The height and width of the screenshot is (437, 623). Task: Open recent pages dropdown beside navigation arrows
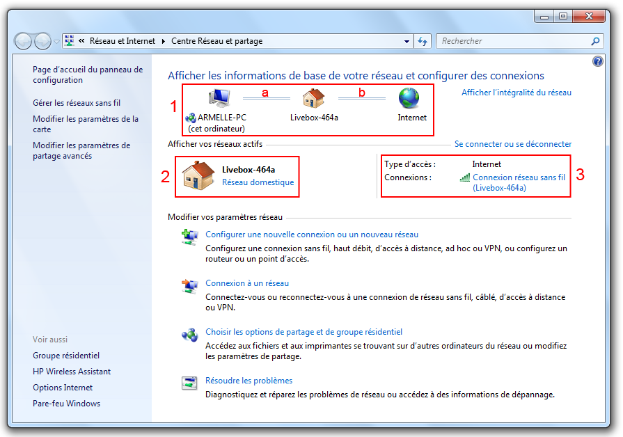(x=57, y=41)
